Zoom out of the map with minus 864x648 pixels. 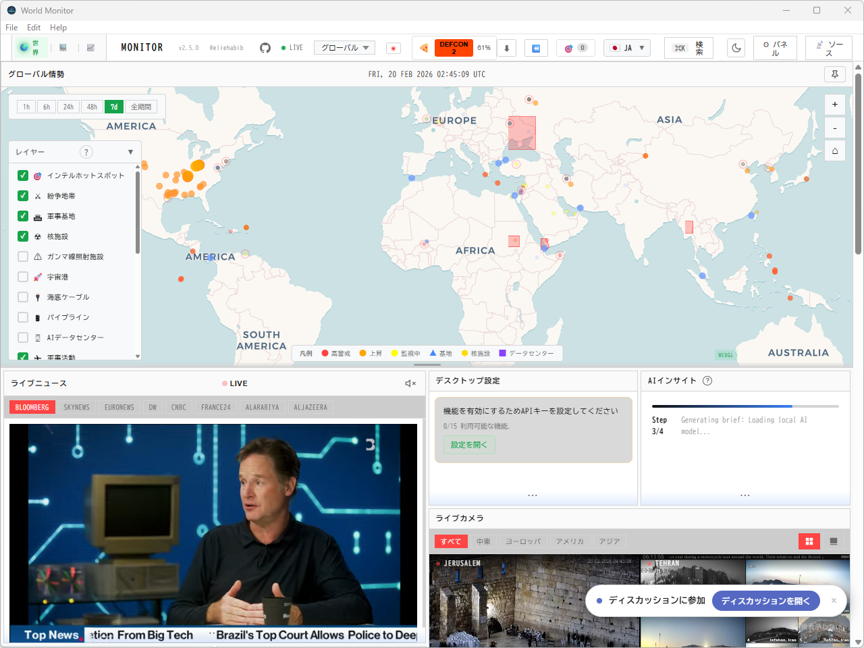835,128
